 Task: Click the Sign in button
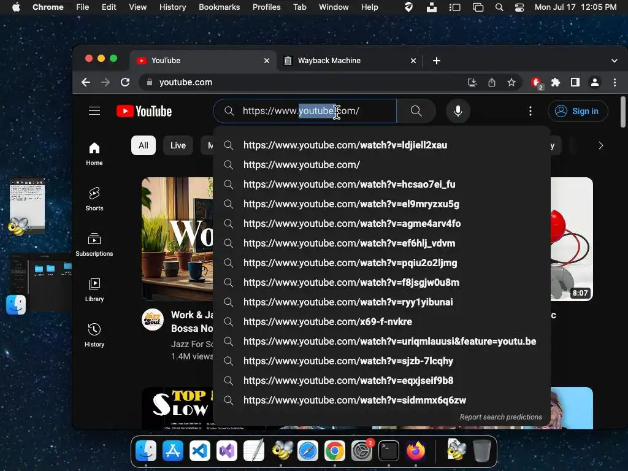point(578,111)
